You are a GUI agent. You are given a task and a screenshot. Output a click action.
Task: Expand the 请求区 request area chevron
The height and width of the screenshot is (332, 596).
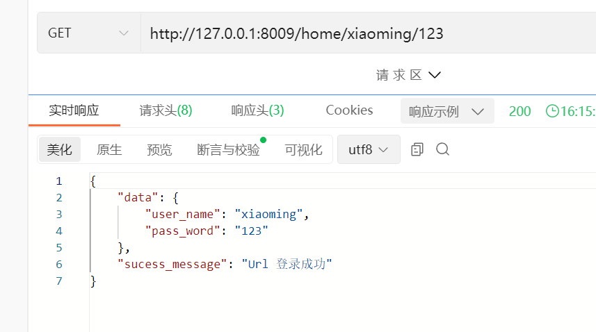pyautogui.click(x=435, y=75)
